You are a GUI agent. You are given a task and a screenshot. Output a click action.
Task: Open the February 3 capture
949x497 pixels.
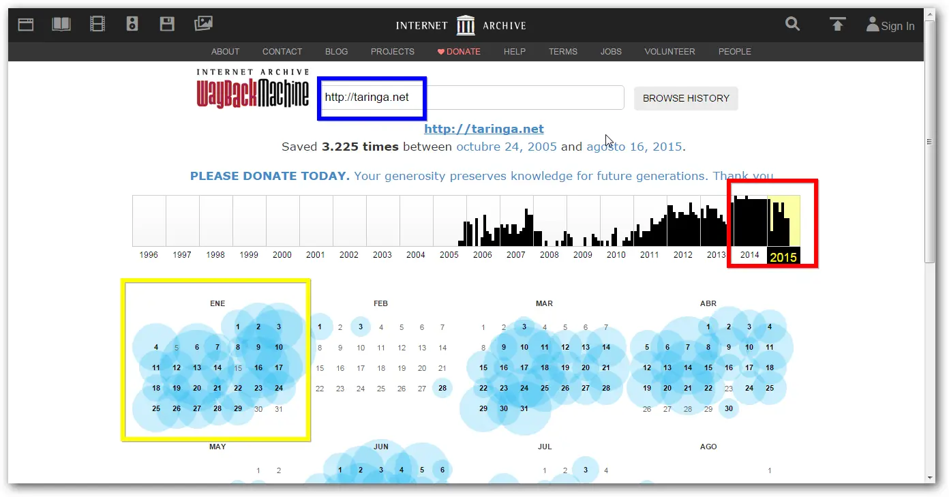pos(361,327)
